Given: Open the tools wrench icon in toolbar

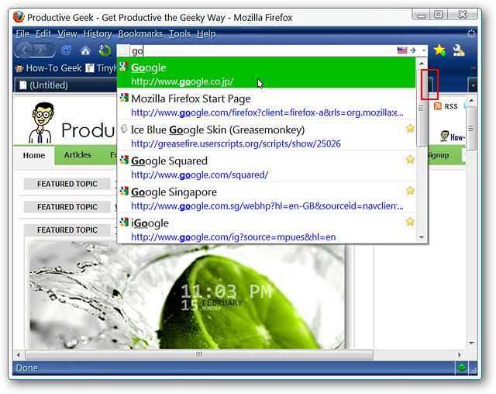Looking at the screenshot, I should pyautogui.click(x=458, y=50).
